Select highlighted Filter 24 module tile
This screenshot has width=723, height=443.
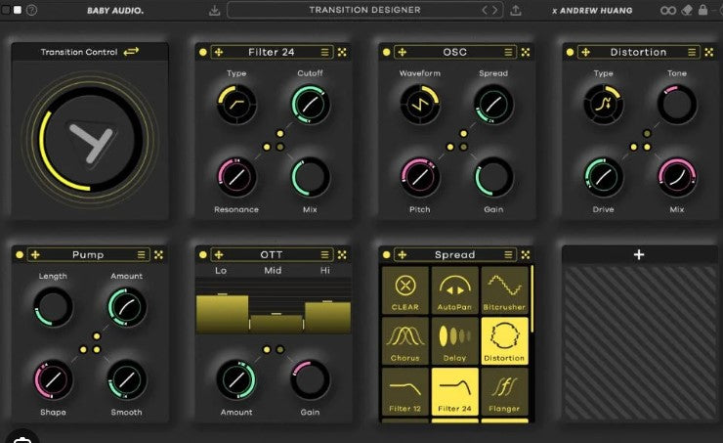click(x=454, y=392)
